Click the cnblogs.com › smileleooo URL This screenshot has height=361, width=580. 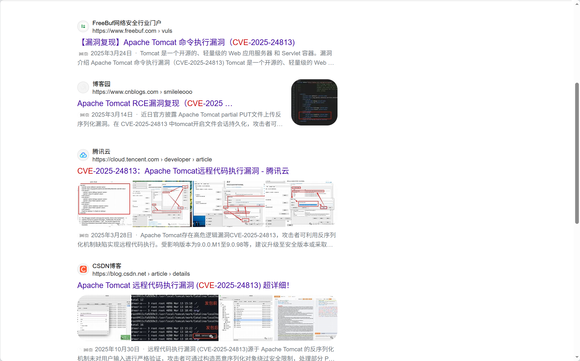[x=142, y=92]
